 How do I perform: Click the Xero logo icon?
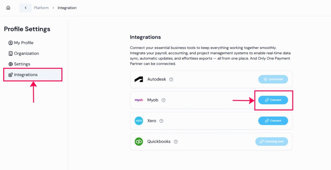point(139,121)
